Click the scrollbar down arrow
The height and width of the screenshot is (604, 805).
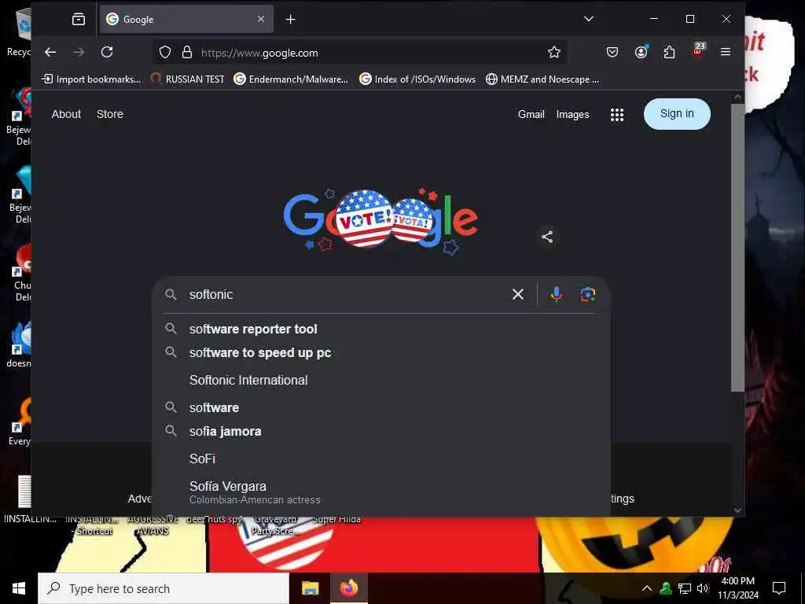737,510
